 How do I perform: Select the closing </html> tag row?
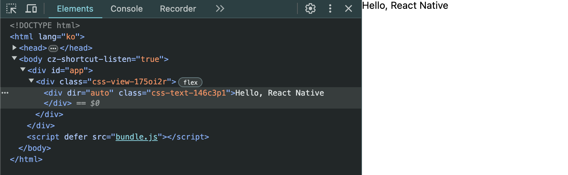26,159
